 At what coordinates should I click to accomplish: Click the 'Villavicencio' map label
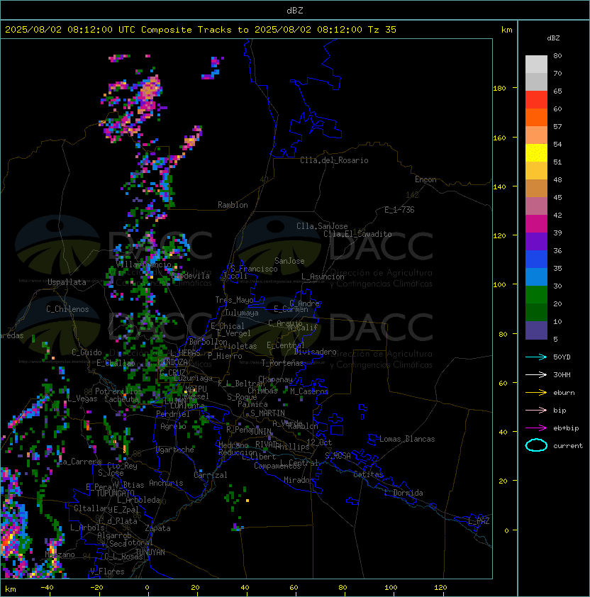143,264
